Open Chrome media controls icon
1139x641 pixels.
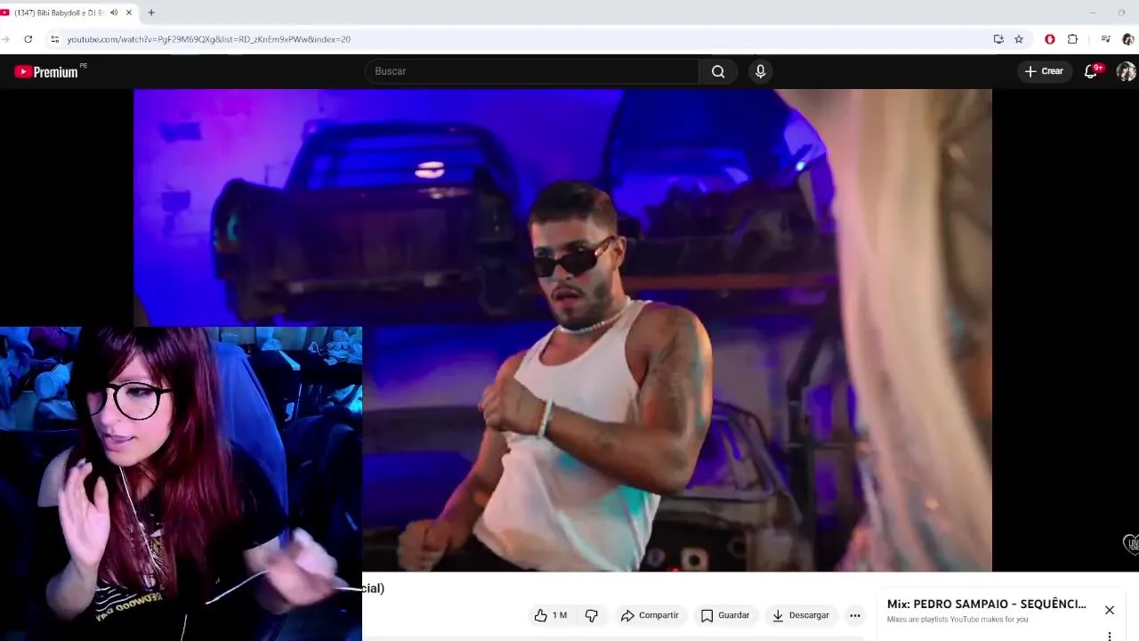coord(1105,39)
